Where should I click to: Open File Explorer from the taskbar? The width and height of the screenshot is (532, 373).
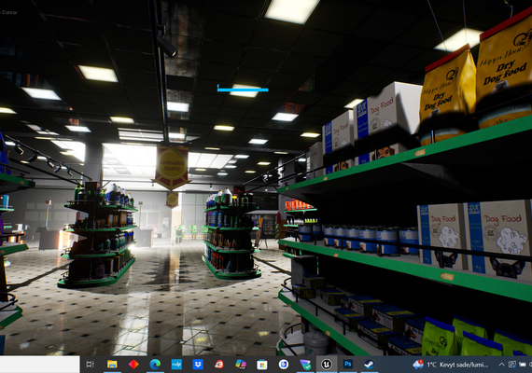coord(112,365)
